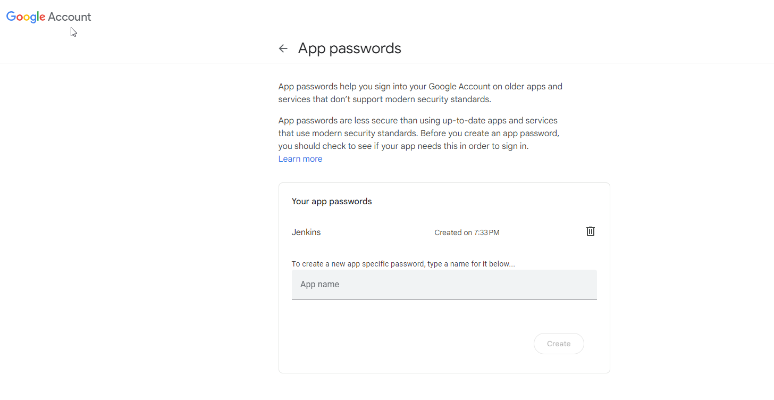Click the 'App name' placeholder text
The width and height of the screenshot is (774, 400).
[x=319, y=285]
